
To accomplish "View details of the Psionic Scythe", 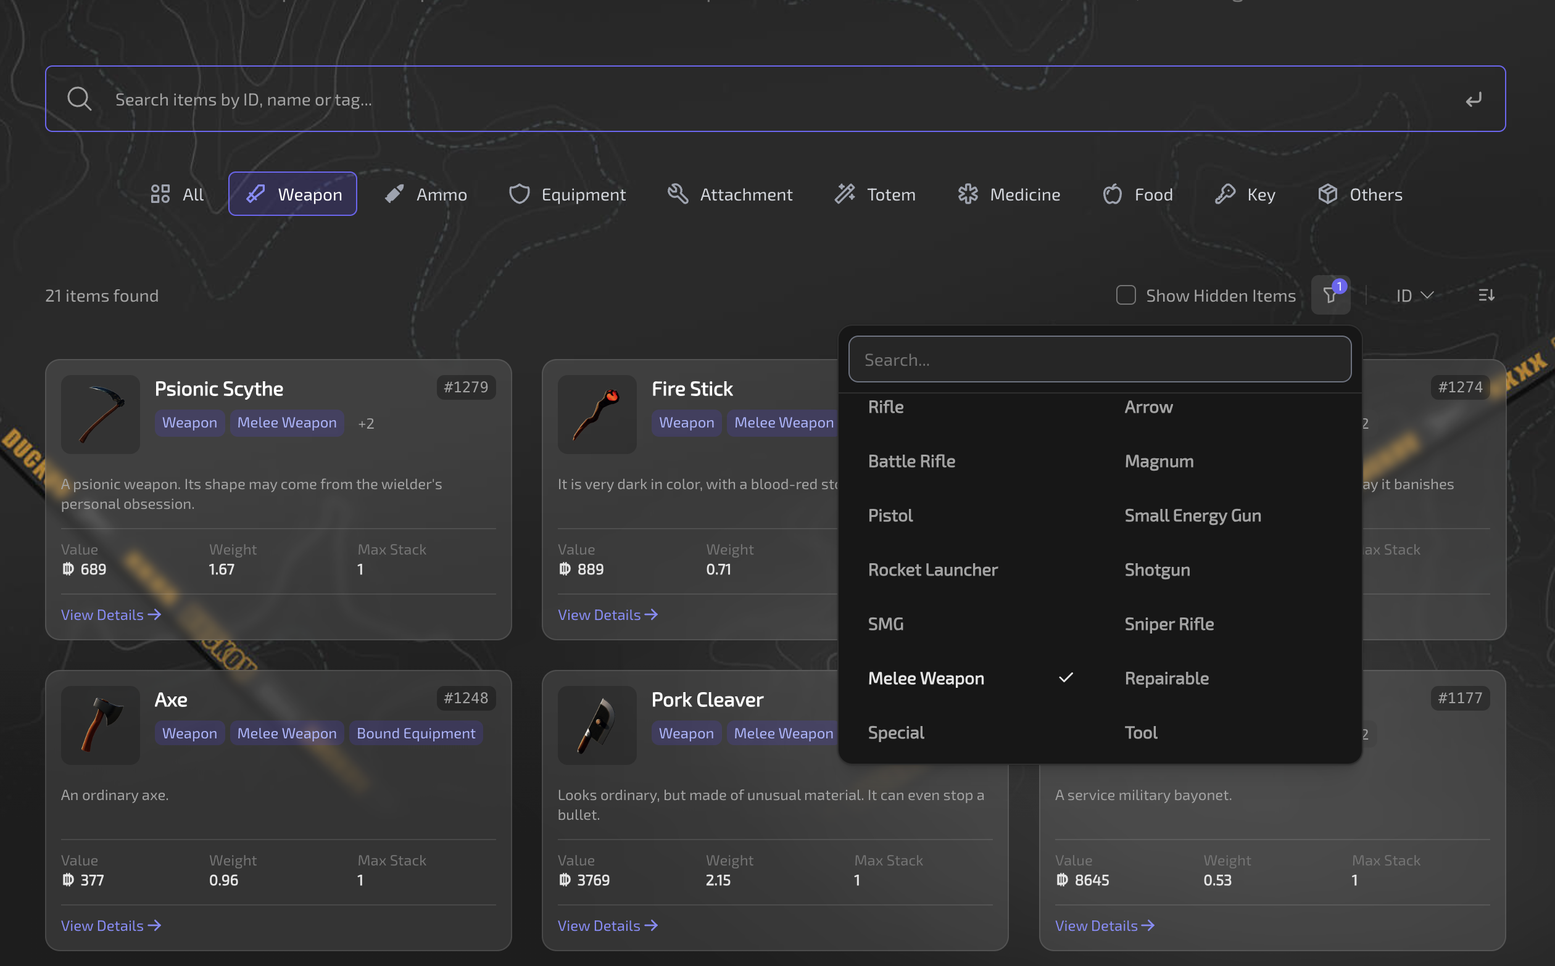I will (110, 614).
